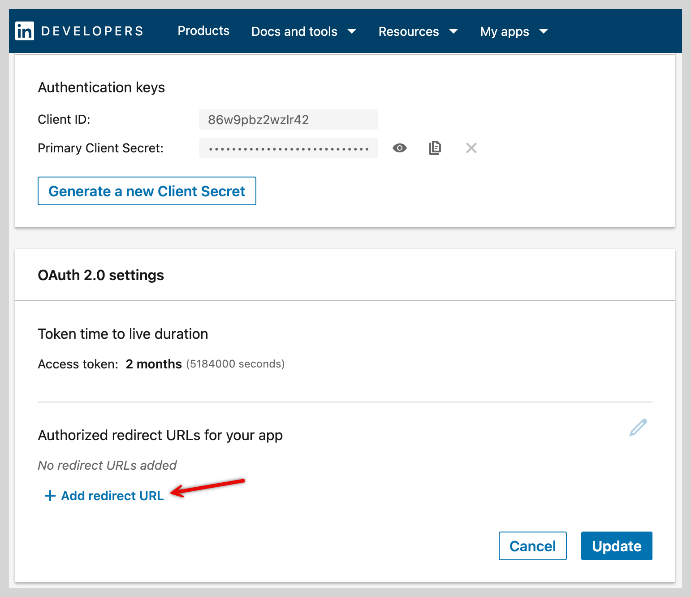Open the Resources menu

click(418, 31)
